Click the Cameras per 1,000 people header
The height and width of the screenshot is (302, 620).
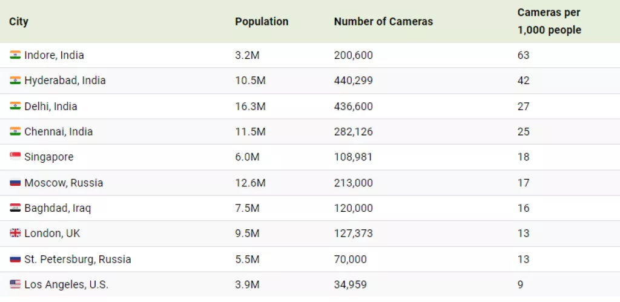click(x=549, y=21)
